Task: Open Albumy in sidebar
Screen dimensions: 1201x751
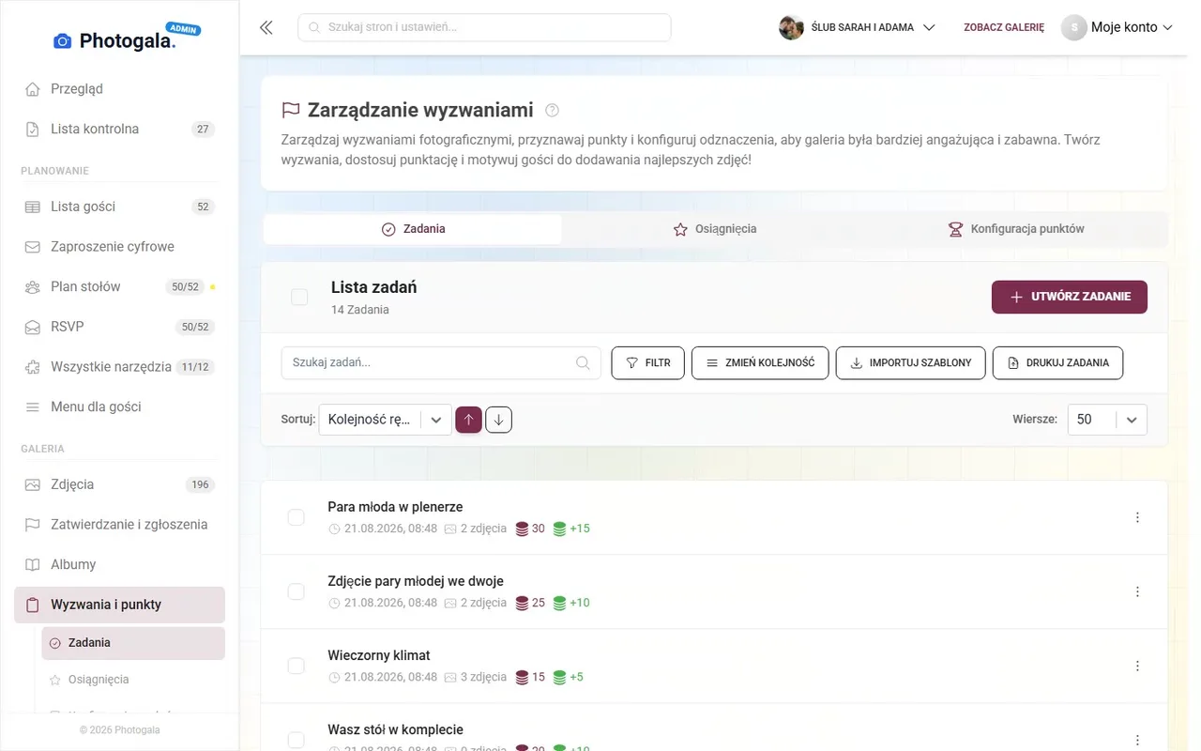Action: point(119,564)
